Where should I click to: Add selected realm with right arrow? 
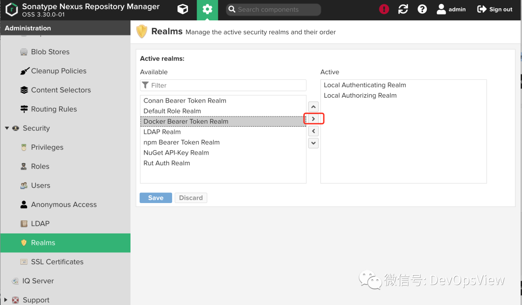point(313,119)
